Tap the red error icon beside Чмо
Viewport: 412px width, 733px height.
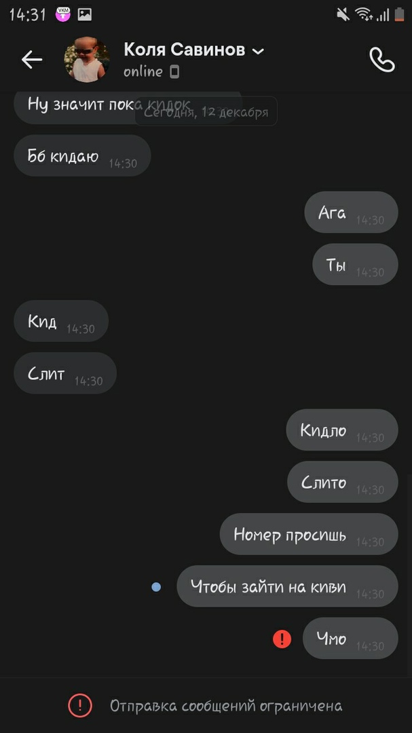tap(282, 639)
